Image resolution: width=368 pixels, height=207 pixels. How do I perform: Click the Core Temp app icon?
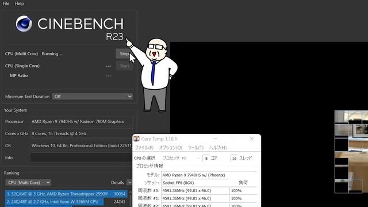click(x=137, y=139)
